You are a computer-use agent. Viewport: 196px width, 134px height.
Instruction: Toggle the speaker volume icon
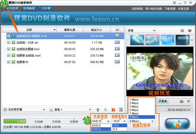(188, 101)
